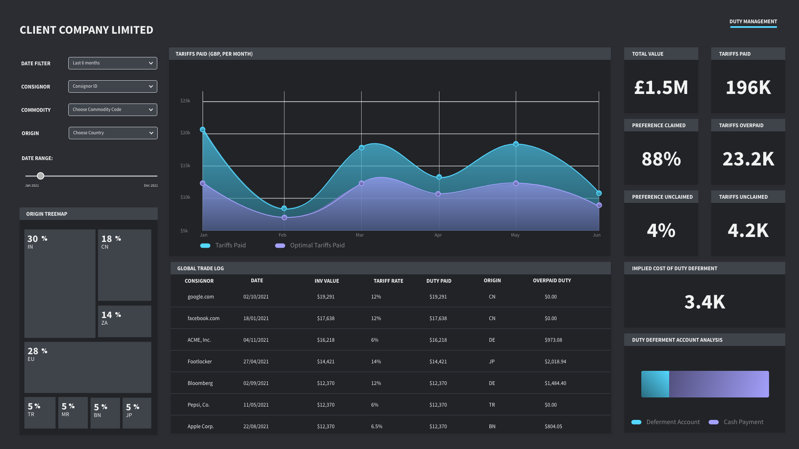Click the Cash Payment legend swatch
This screenshot has height=449, width=799.
click(714, 422)
